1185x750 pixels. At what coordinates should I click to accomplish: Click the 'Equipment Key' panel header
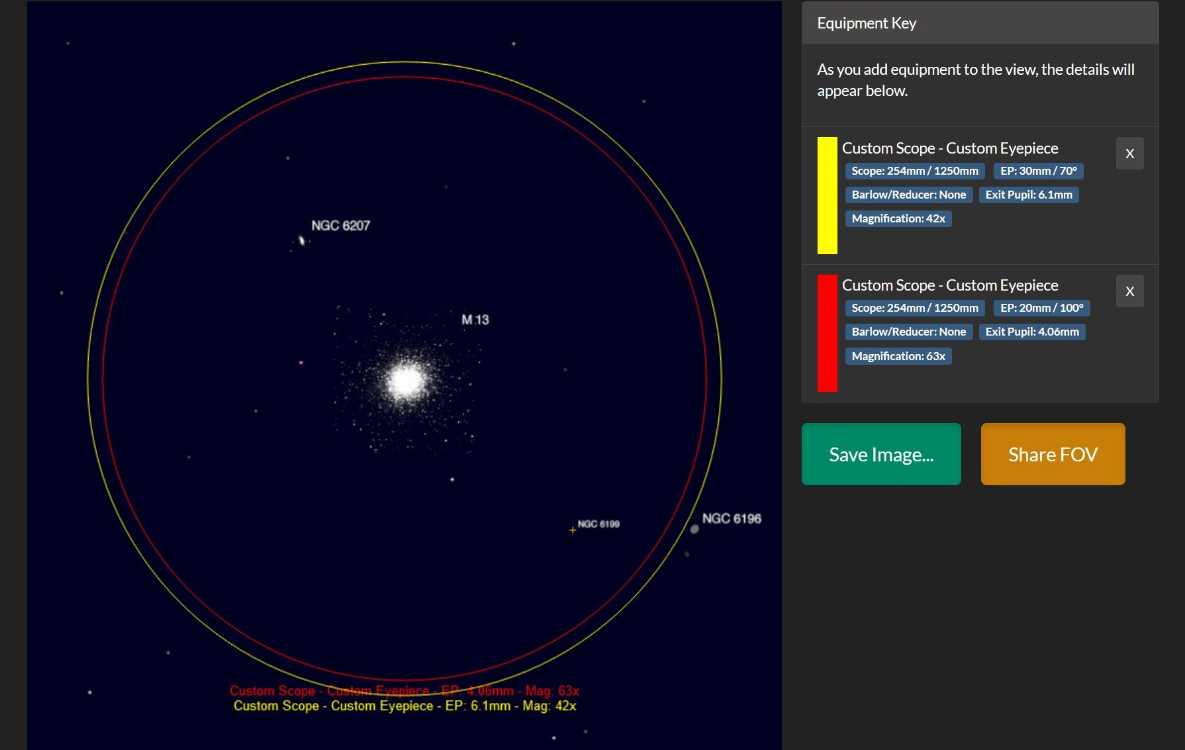[x=980, y=23]
